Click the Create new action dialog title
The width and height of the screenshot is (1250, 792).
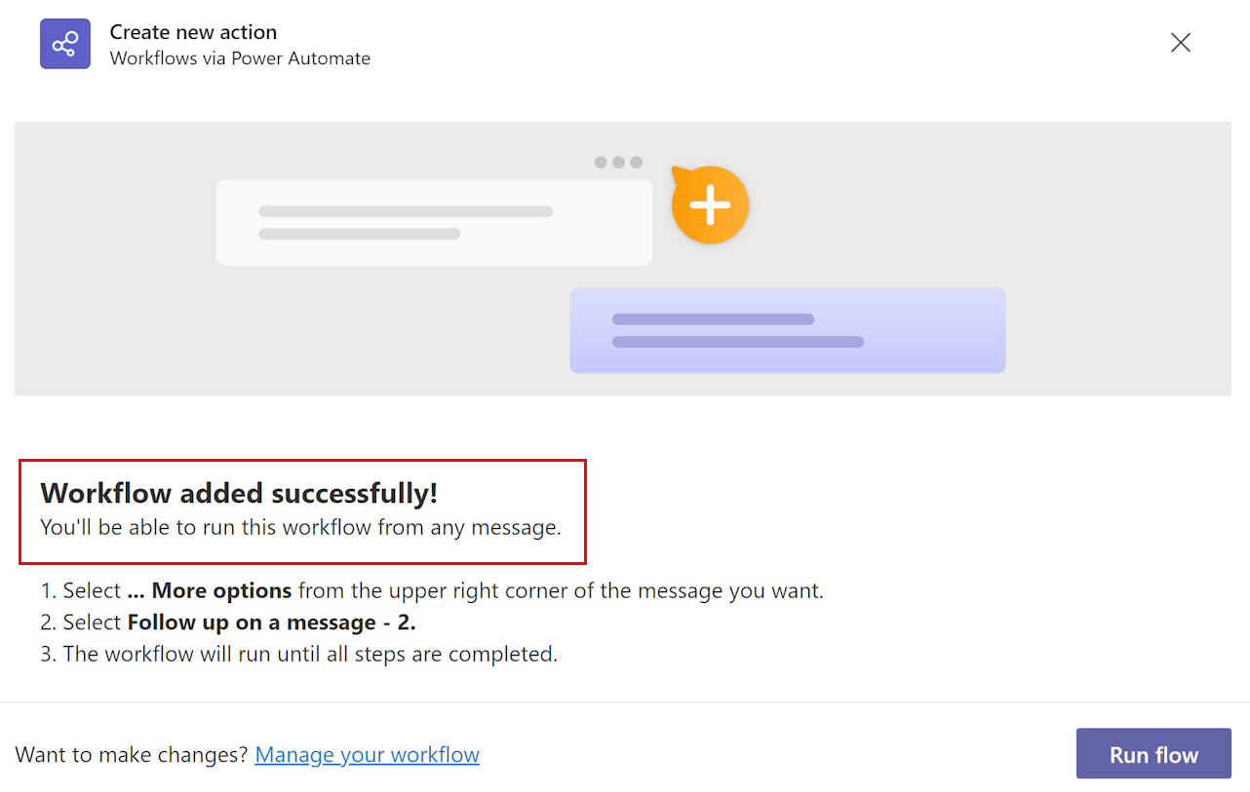(x=193, y=32)
